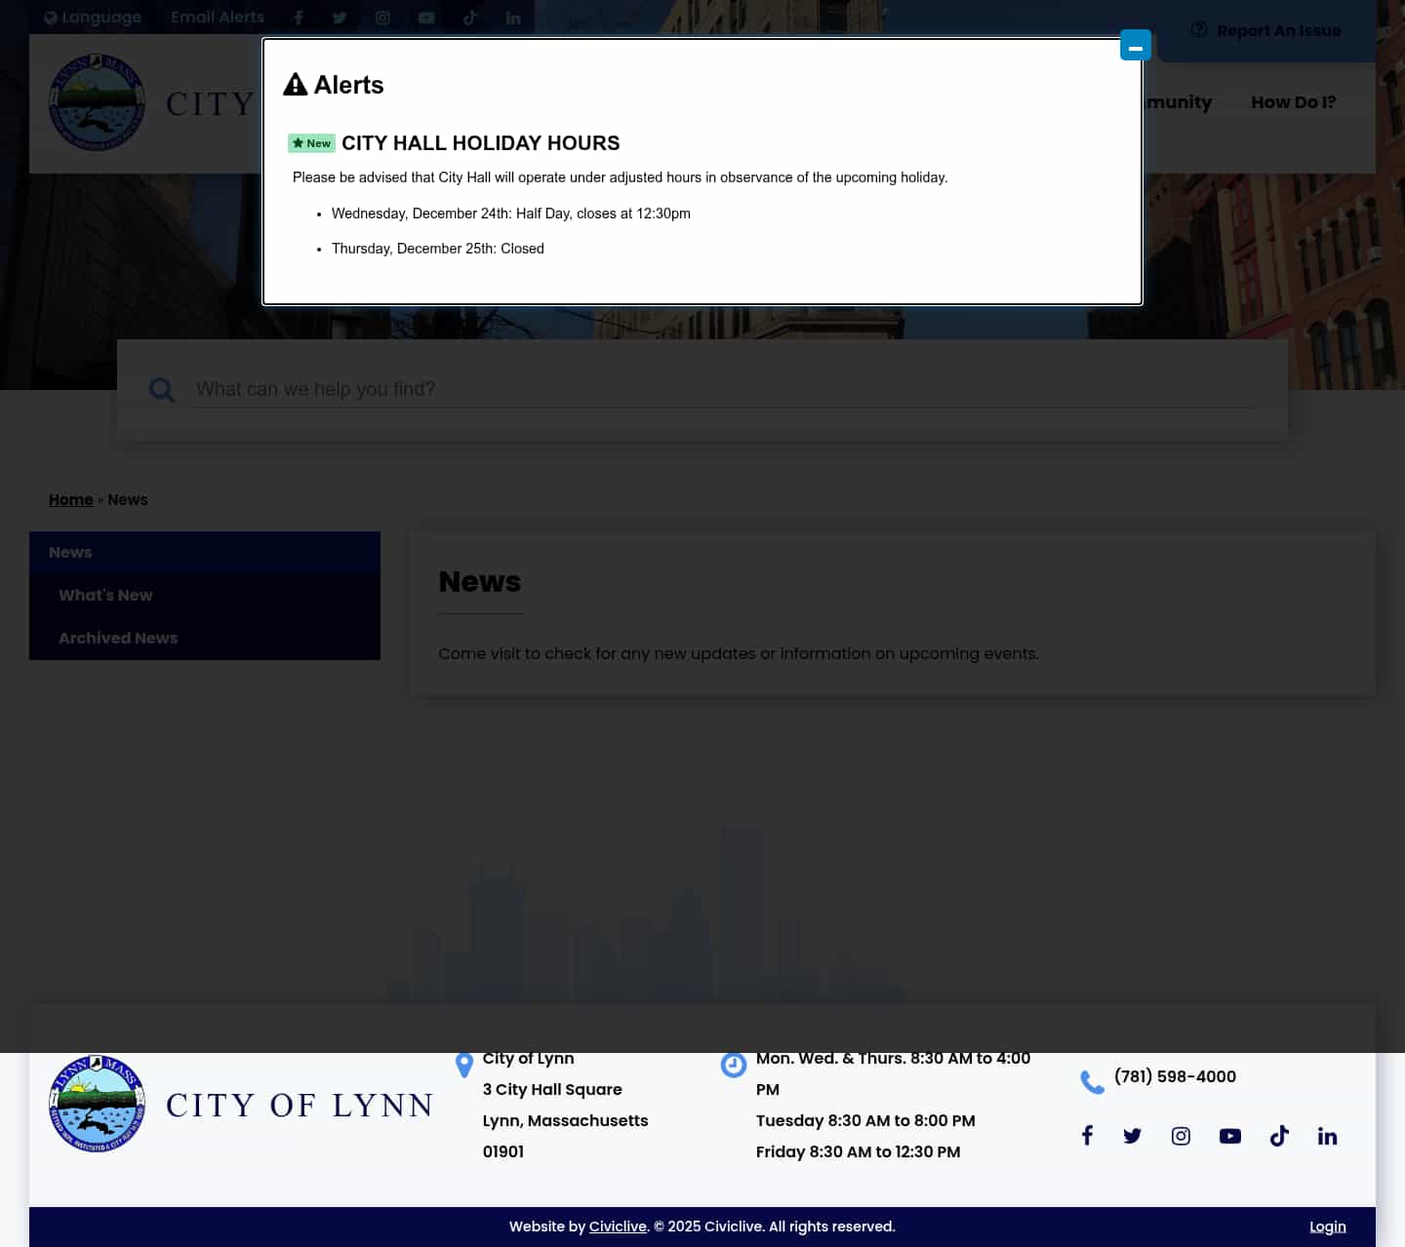Click the search magnifier icon
1405x1247 pixels.
point(162,390)
